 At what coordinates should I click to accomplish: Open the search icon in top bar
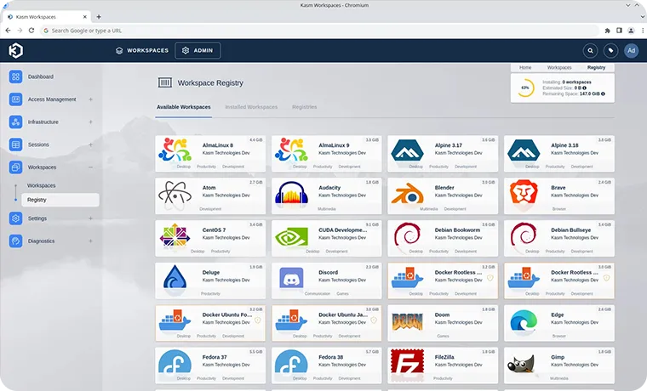tap(590, 51)
